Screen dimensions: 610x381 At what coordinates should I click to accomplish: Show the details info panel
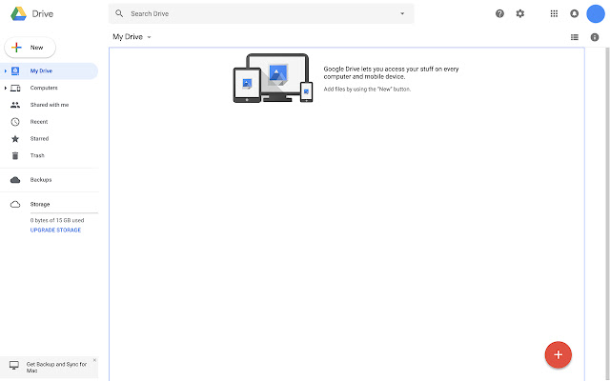(x=595, y=37)
